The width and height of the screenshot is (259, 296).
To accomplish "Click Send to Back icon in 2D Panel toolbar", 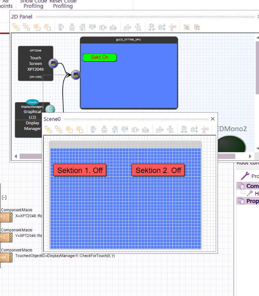I will click(x=27, y=27).
